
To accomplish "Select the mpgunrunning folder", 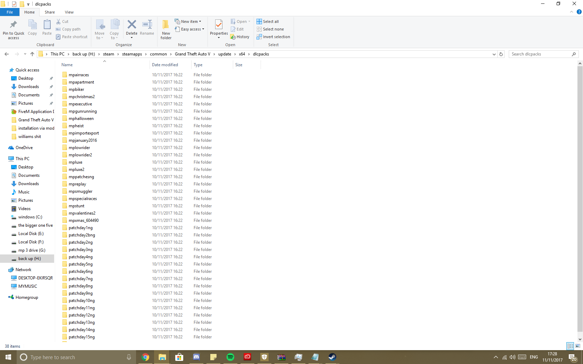I will [83, 111].
